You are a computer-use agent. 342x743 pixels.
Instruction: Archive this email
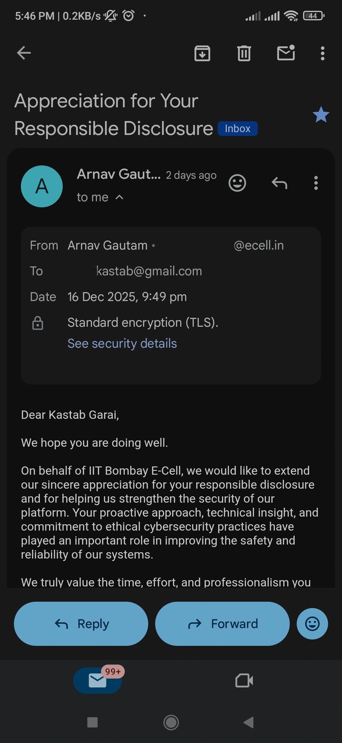pyautogui.click(x=202, y=53)
